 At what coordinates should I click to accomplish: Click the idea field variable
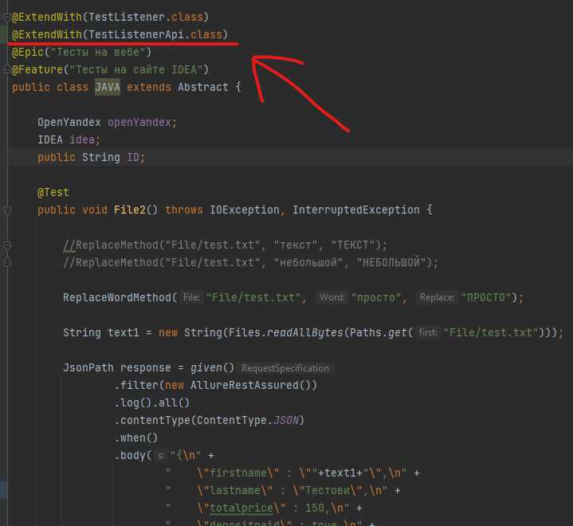point(82,139)
